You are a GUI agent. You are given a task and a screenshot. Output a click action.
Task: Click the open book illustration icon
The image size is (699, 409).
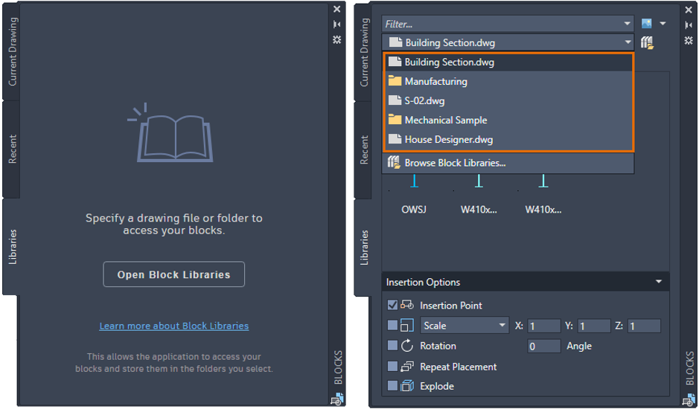click(x=172, y=132)
